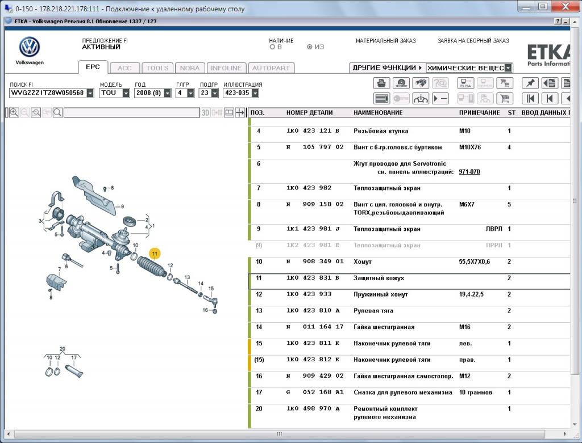Click the VIN field WVGZZZ1TZ8W050568

coord(48,93)
